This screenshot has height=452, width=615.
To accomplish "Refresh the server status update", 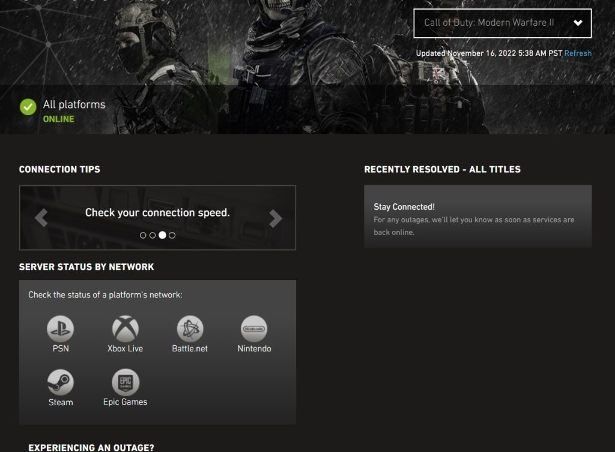I will [578, 53].
